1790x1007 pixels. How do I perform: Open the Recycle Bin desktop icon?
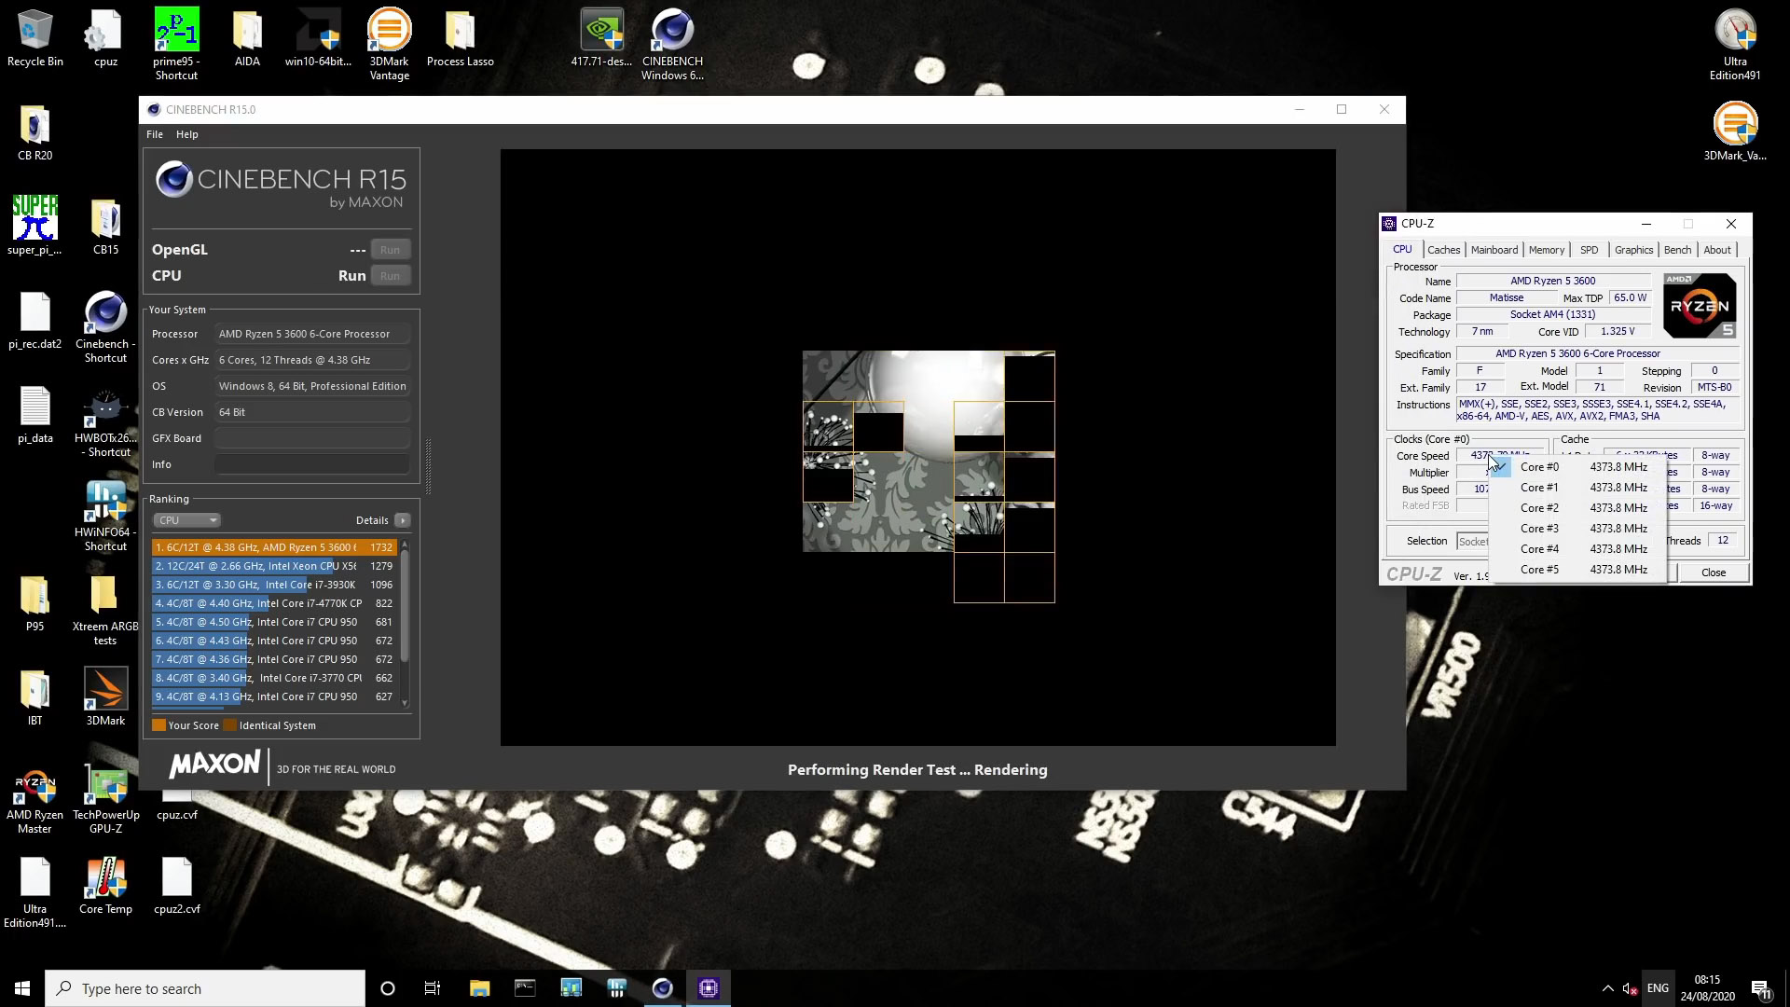pos(34,37)
